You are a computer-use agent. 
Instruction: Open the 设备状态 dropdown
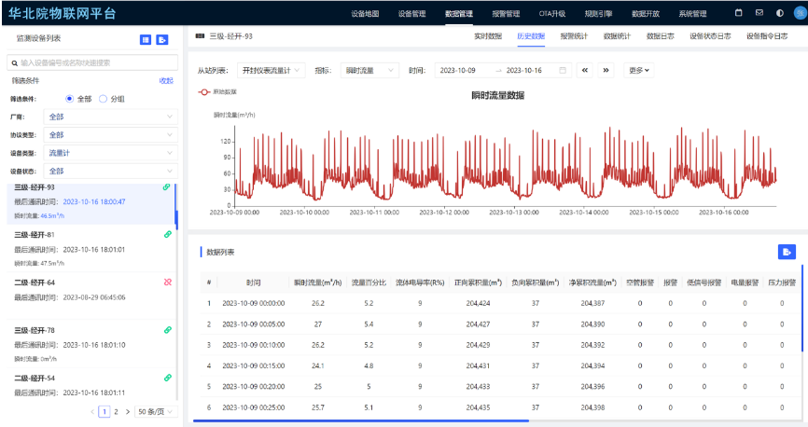click(x=111, y=171)
